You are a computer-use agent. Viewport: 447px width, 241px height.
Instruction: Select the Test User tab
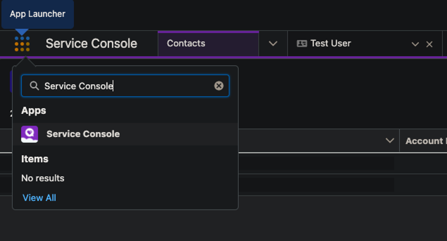330,43
